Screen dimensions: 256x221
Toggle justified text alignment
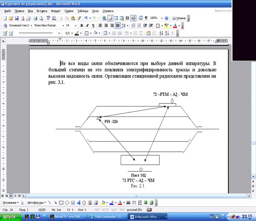coord(118,25)
